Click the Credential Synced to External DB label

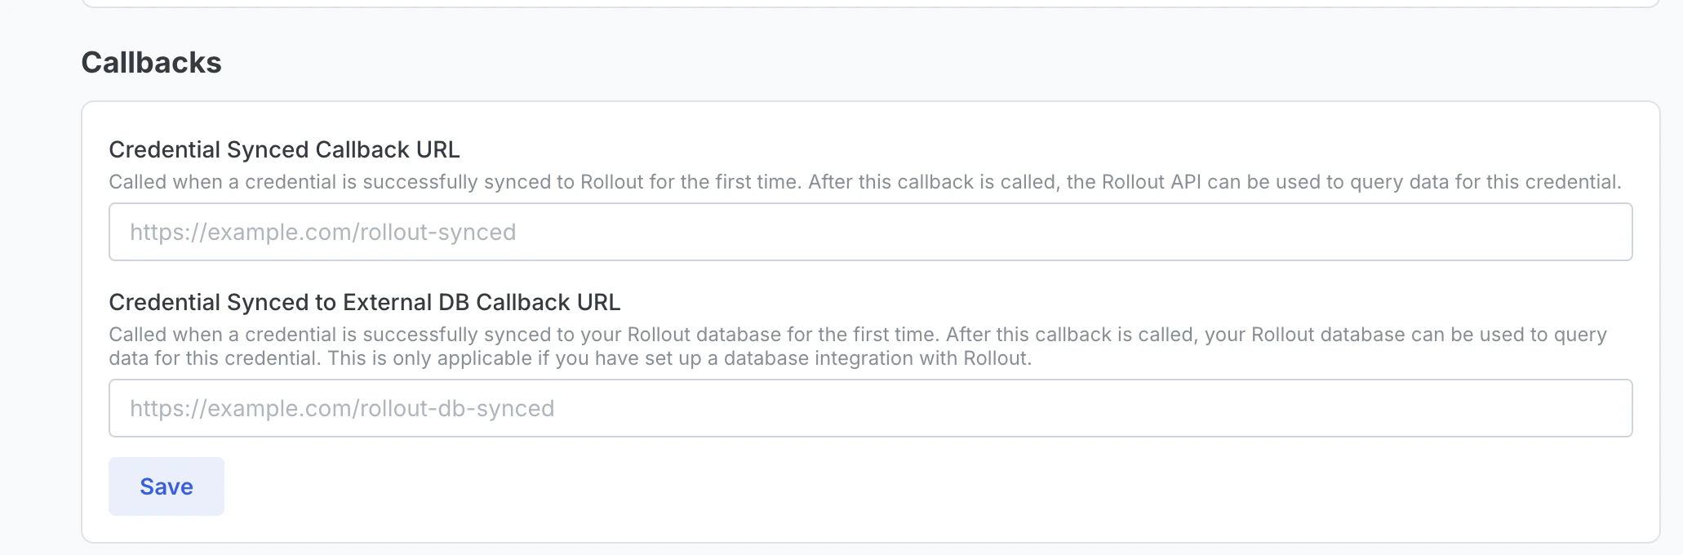tap(365, 301)
